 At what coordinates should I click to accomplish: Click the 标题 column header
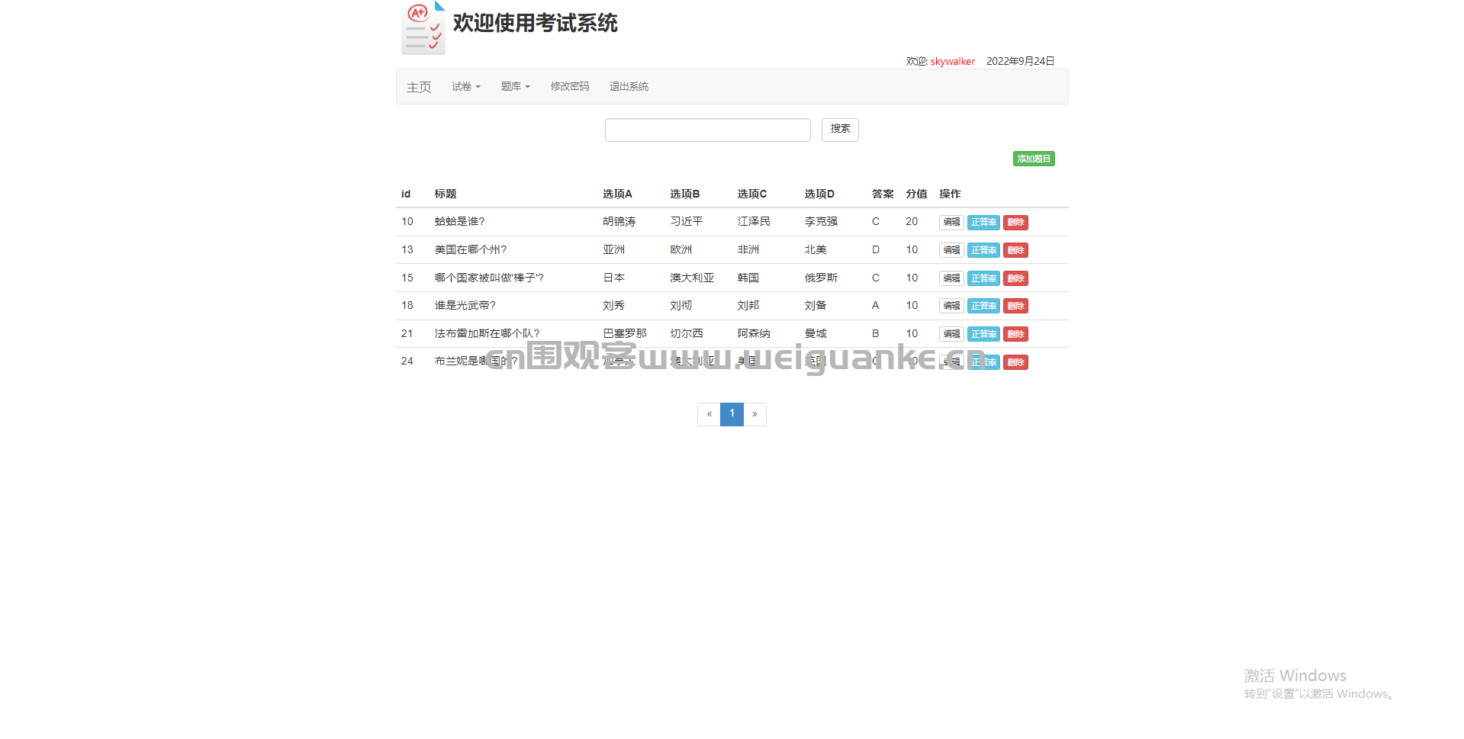(446, 194)
